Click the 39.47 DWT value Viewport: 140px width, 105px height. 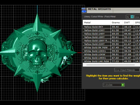click(128, 30)
